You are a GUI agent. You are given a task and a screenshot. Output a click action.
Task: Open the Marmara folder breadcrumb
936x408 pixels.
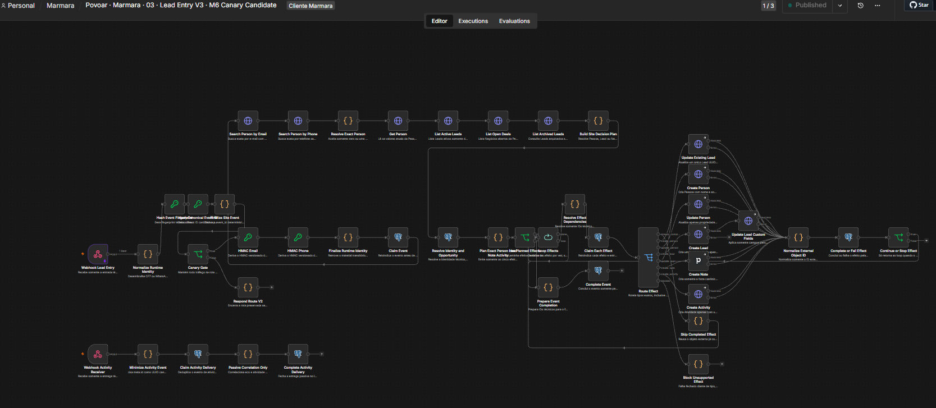coord(61,6)
